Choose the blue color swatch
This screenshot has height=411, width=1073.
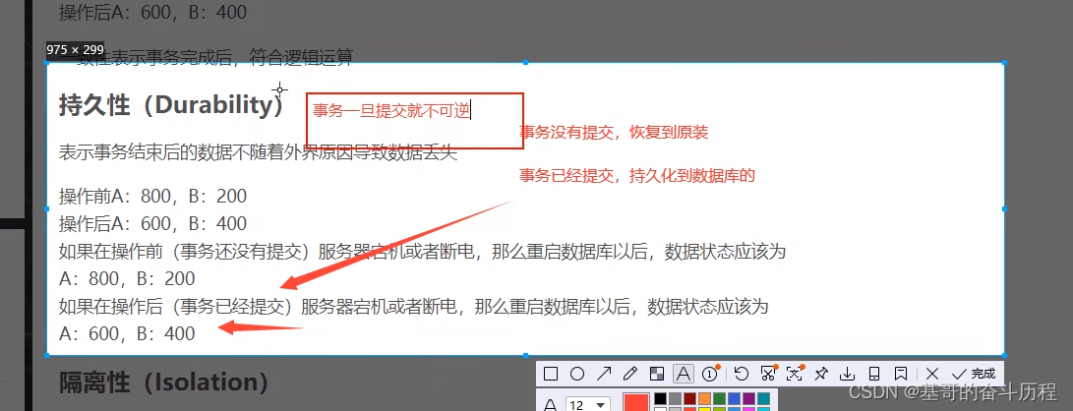(734, 398)
